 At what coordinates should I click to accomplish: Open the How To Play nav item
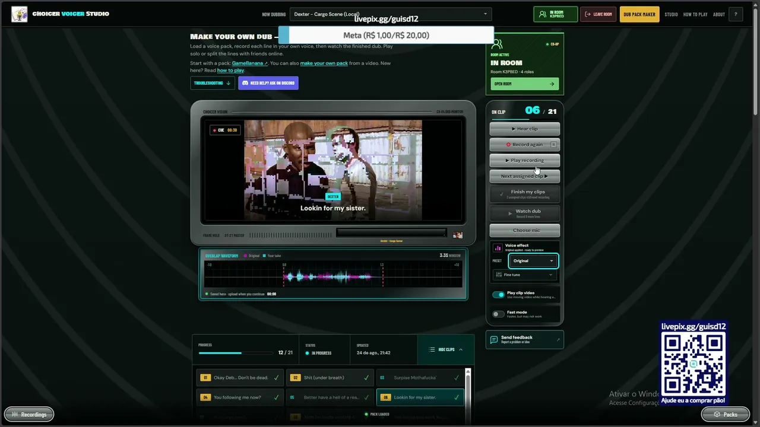695,14
